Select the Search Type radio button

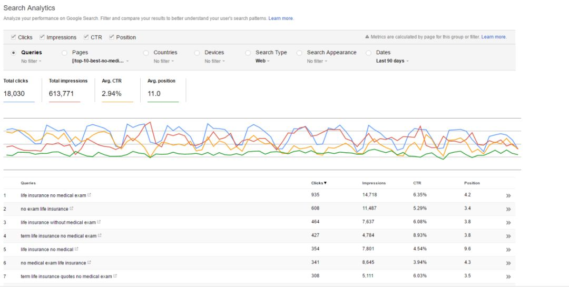(x=248, y=53)
